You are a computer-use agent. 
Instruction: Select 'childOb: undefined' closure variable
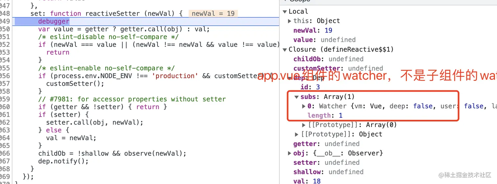(328, 59)
